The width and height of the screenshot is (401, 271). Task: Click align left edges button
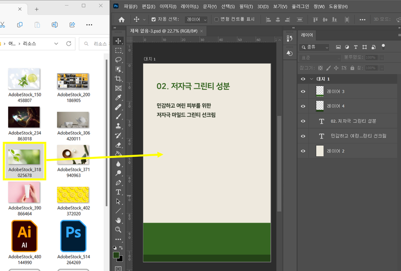pos(268,20)
